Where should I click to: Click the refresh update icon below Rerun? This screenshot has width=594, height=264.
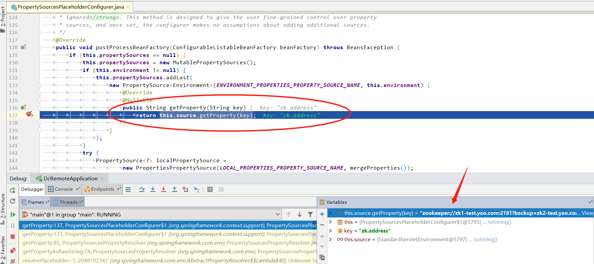point(12,201)
